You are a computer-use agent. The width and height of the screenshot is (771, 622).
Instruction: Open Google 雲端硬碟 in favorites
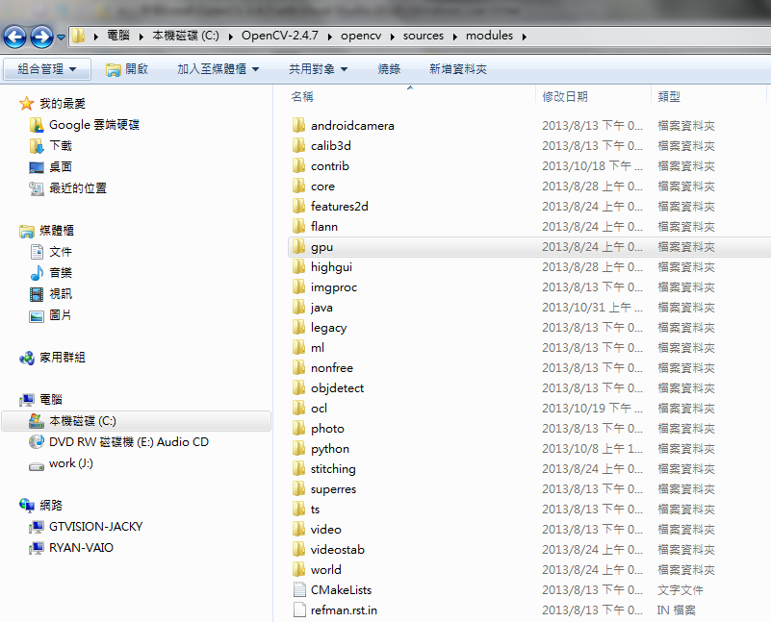[84, 125]
